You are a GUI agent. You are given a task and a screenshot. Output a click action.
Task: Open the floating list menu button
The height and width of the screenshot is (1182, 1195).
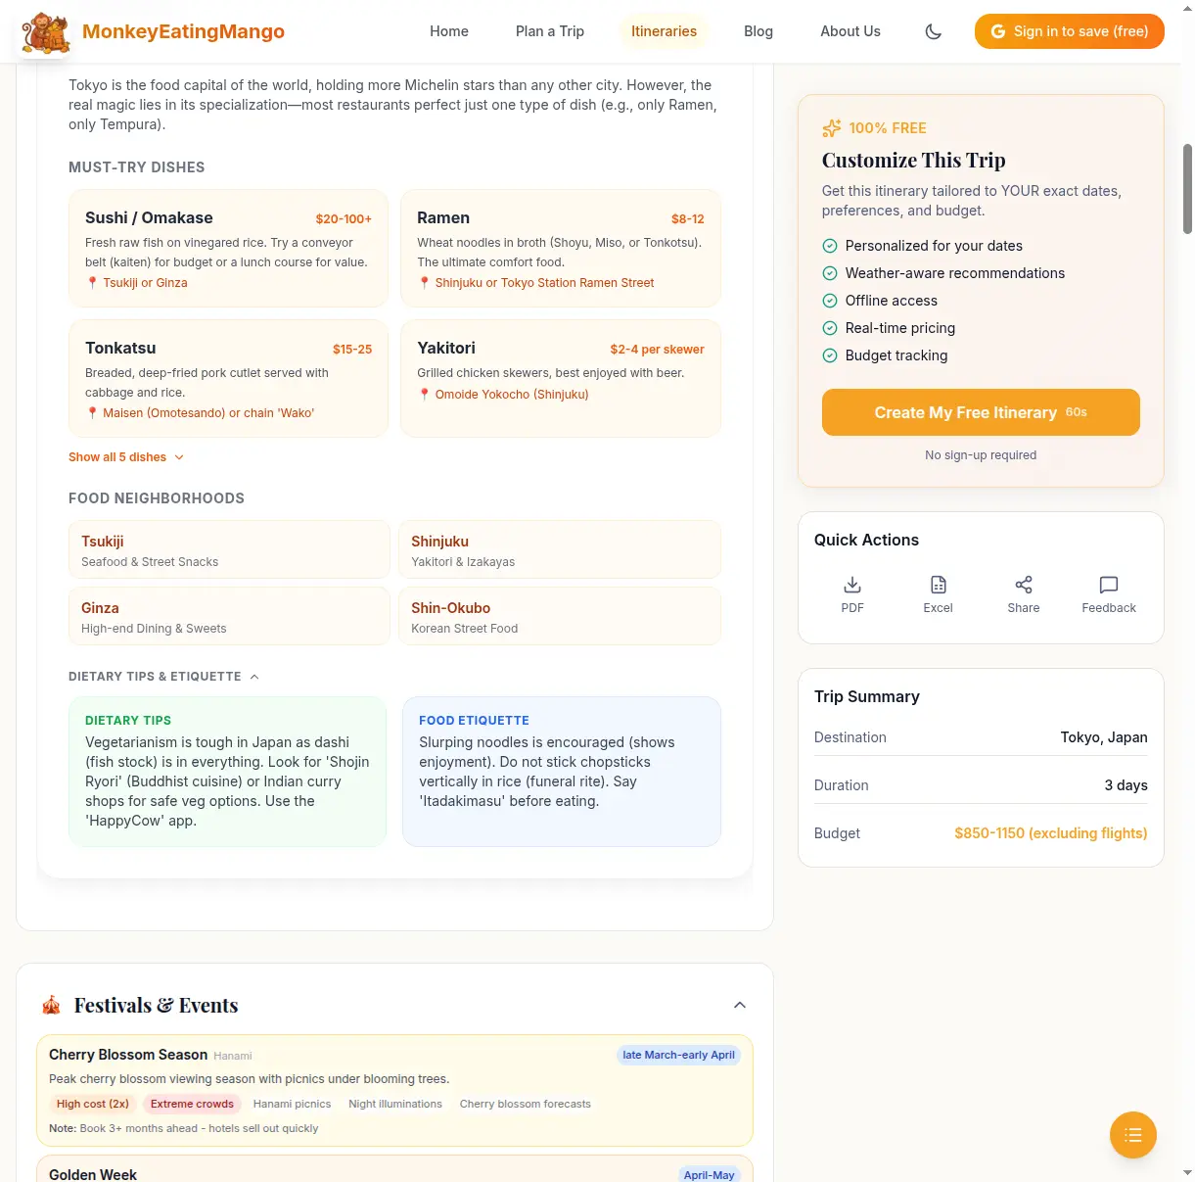(1133, 1135)
